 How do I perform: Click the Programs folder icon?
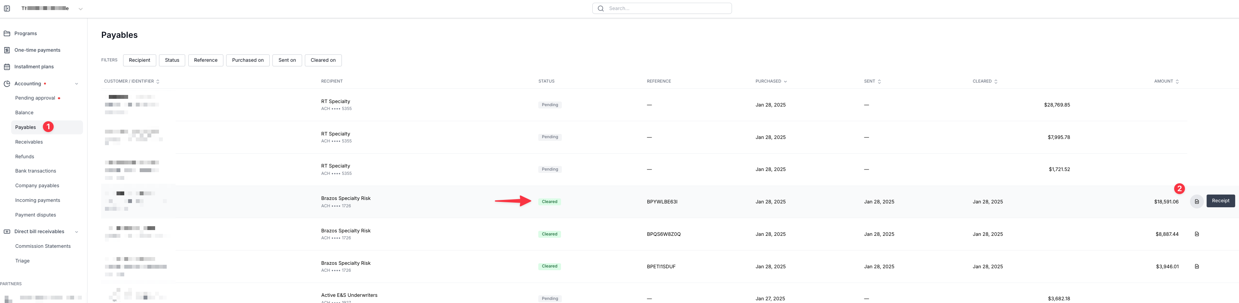(7, 34)
